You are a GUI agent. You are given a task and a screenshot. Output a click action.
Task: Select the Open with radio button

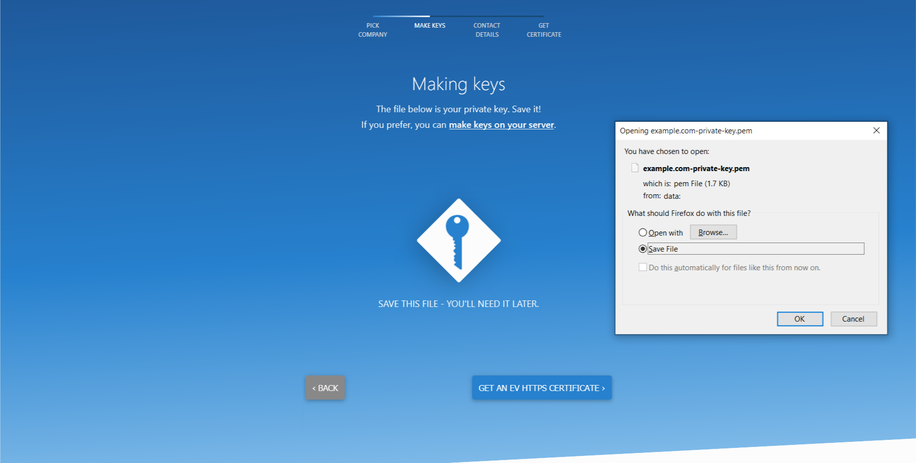tap(642, 233)
